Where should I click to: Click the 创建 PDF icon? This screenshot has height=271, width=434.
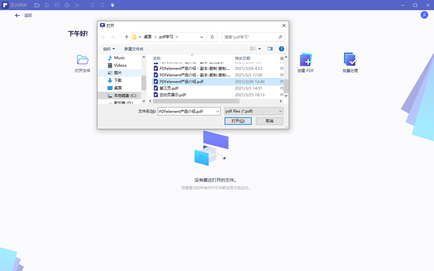pos(305,60)
